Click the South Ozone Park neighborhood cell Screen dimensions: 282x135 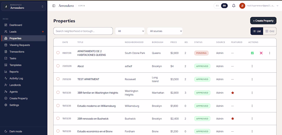135,53
